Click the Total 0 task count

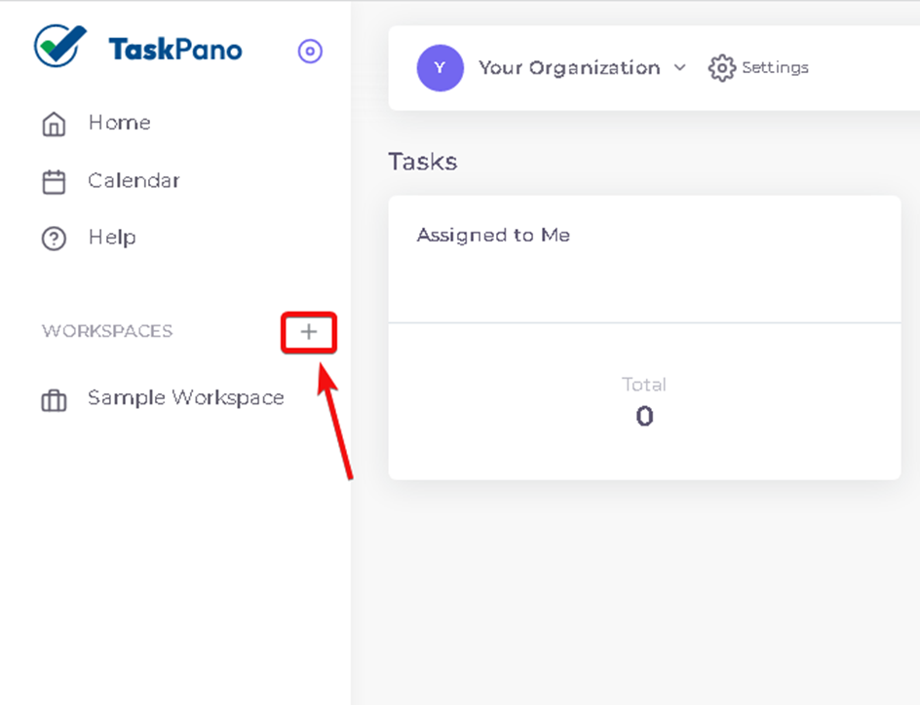[x=644, y=402]
